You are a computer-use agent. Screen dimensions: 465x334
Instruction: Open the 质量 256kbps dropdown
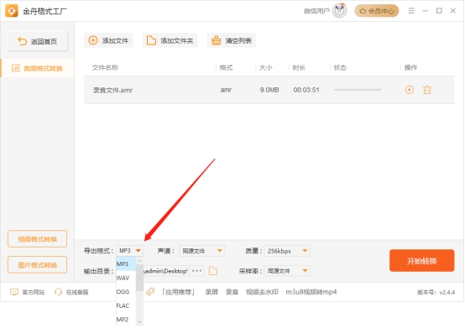pyautogui.click(x=287, y=251)
